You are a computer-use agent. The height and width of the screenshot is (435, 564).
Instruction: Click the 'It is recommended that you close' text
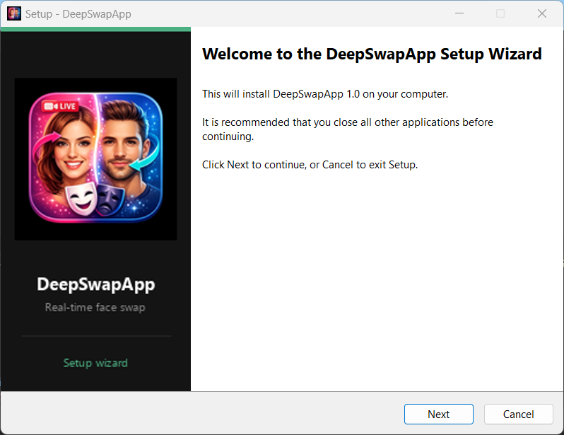point(348,129)
